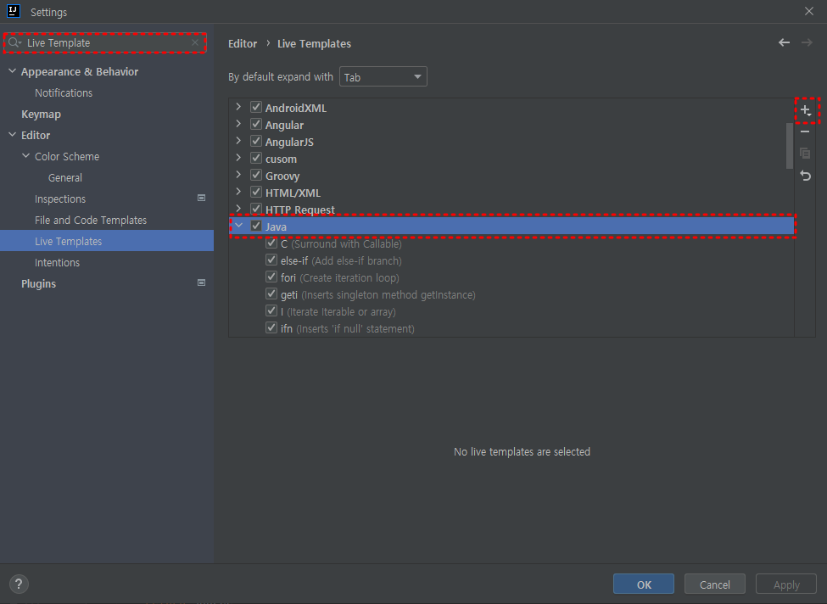The image size is (827, 604).
Task: Toggle the I iterate Iterable checkbox
Action: (x=271, y=310)
